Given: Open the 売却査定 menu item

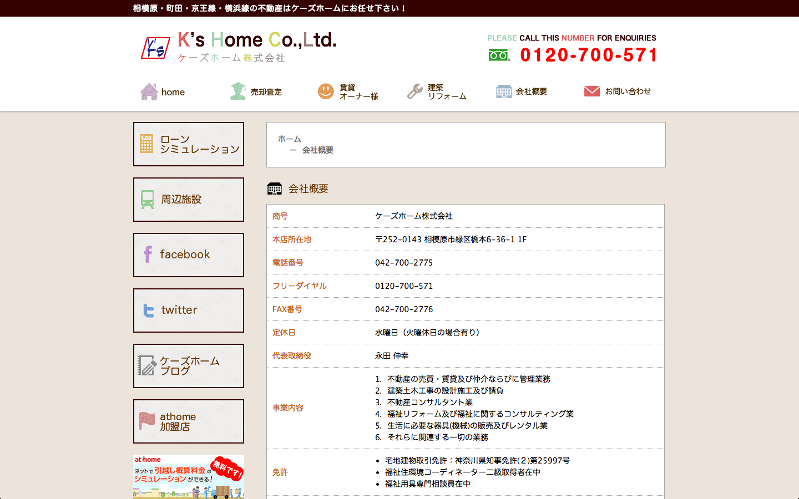Looking at the screenshot, I should [x=266, y=92].
